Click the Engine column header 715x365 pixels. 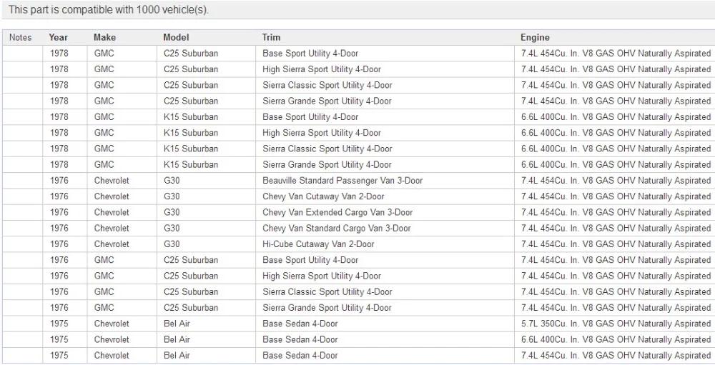[535, 37]
